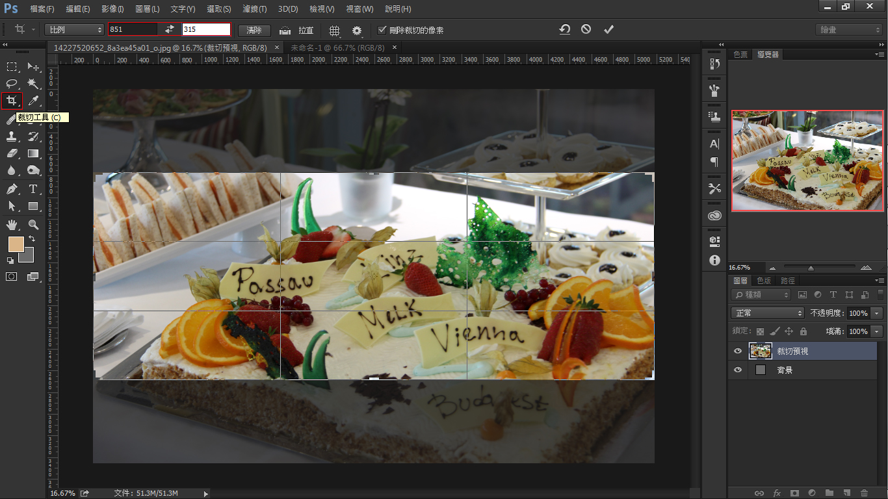Switch to the 路徑 panel tab
Image resolution: width=888 pixels, height=499 pixels.
[x=787, y=281]
